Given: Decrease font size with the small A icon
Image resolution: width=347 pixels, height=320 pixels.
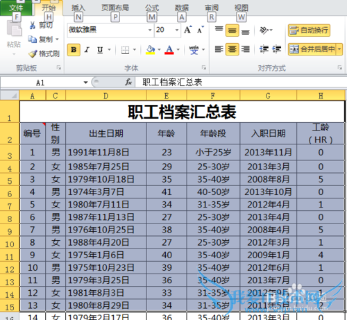Looking at the screenshot, I should pyautogui.click(x=201, y=30).
